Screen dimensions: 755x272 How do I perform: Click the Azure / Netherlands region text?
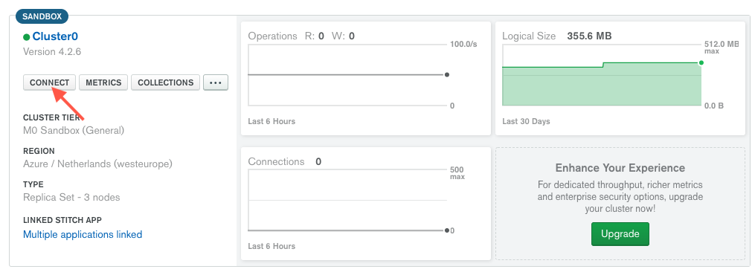click(97, 164)
